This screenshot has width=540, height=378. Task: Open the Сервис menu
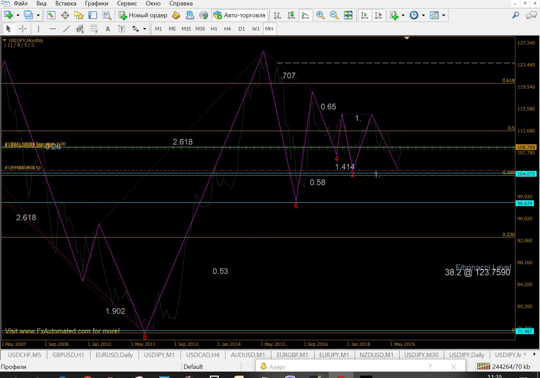pyautogui.click(x=127, y=4)
